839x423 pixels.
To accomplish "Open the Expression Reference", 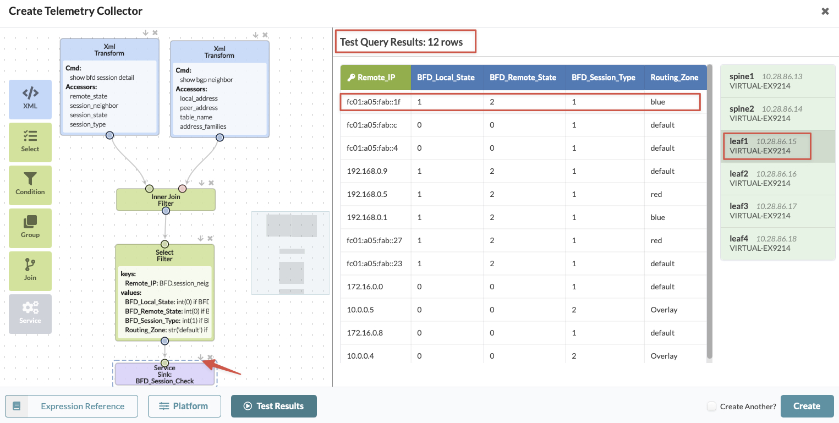I will (72, 406).
